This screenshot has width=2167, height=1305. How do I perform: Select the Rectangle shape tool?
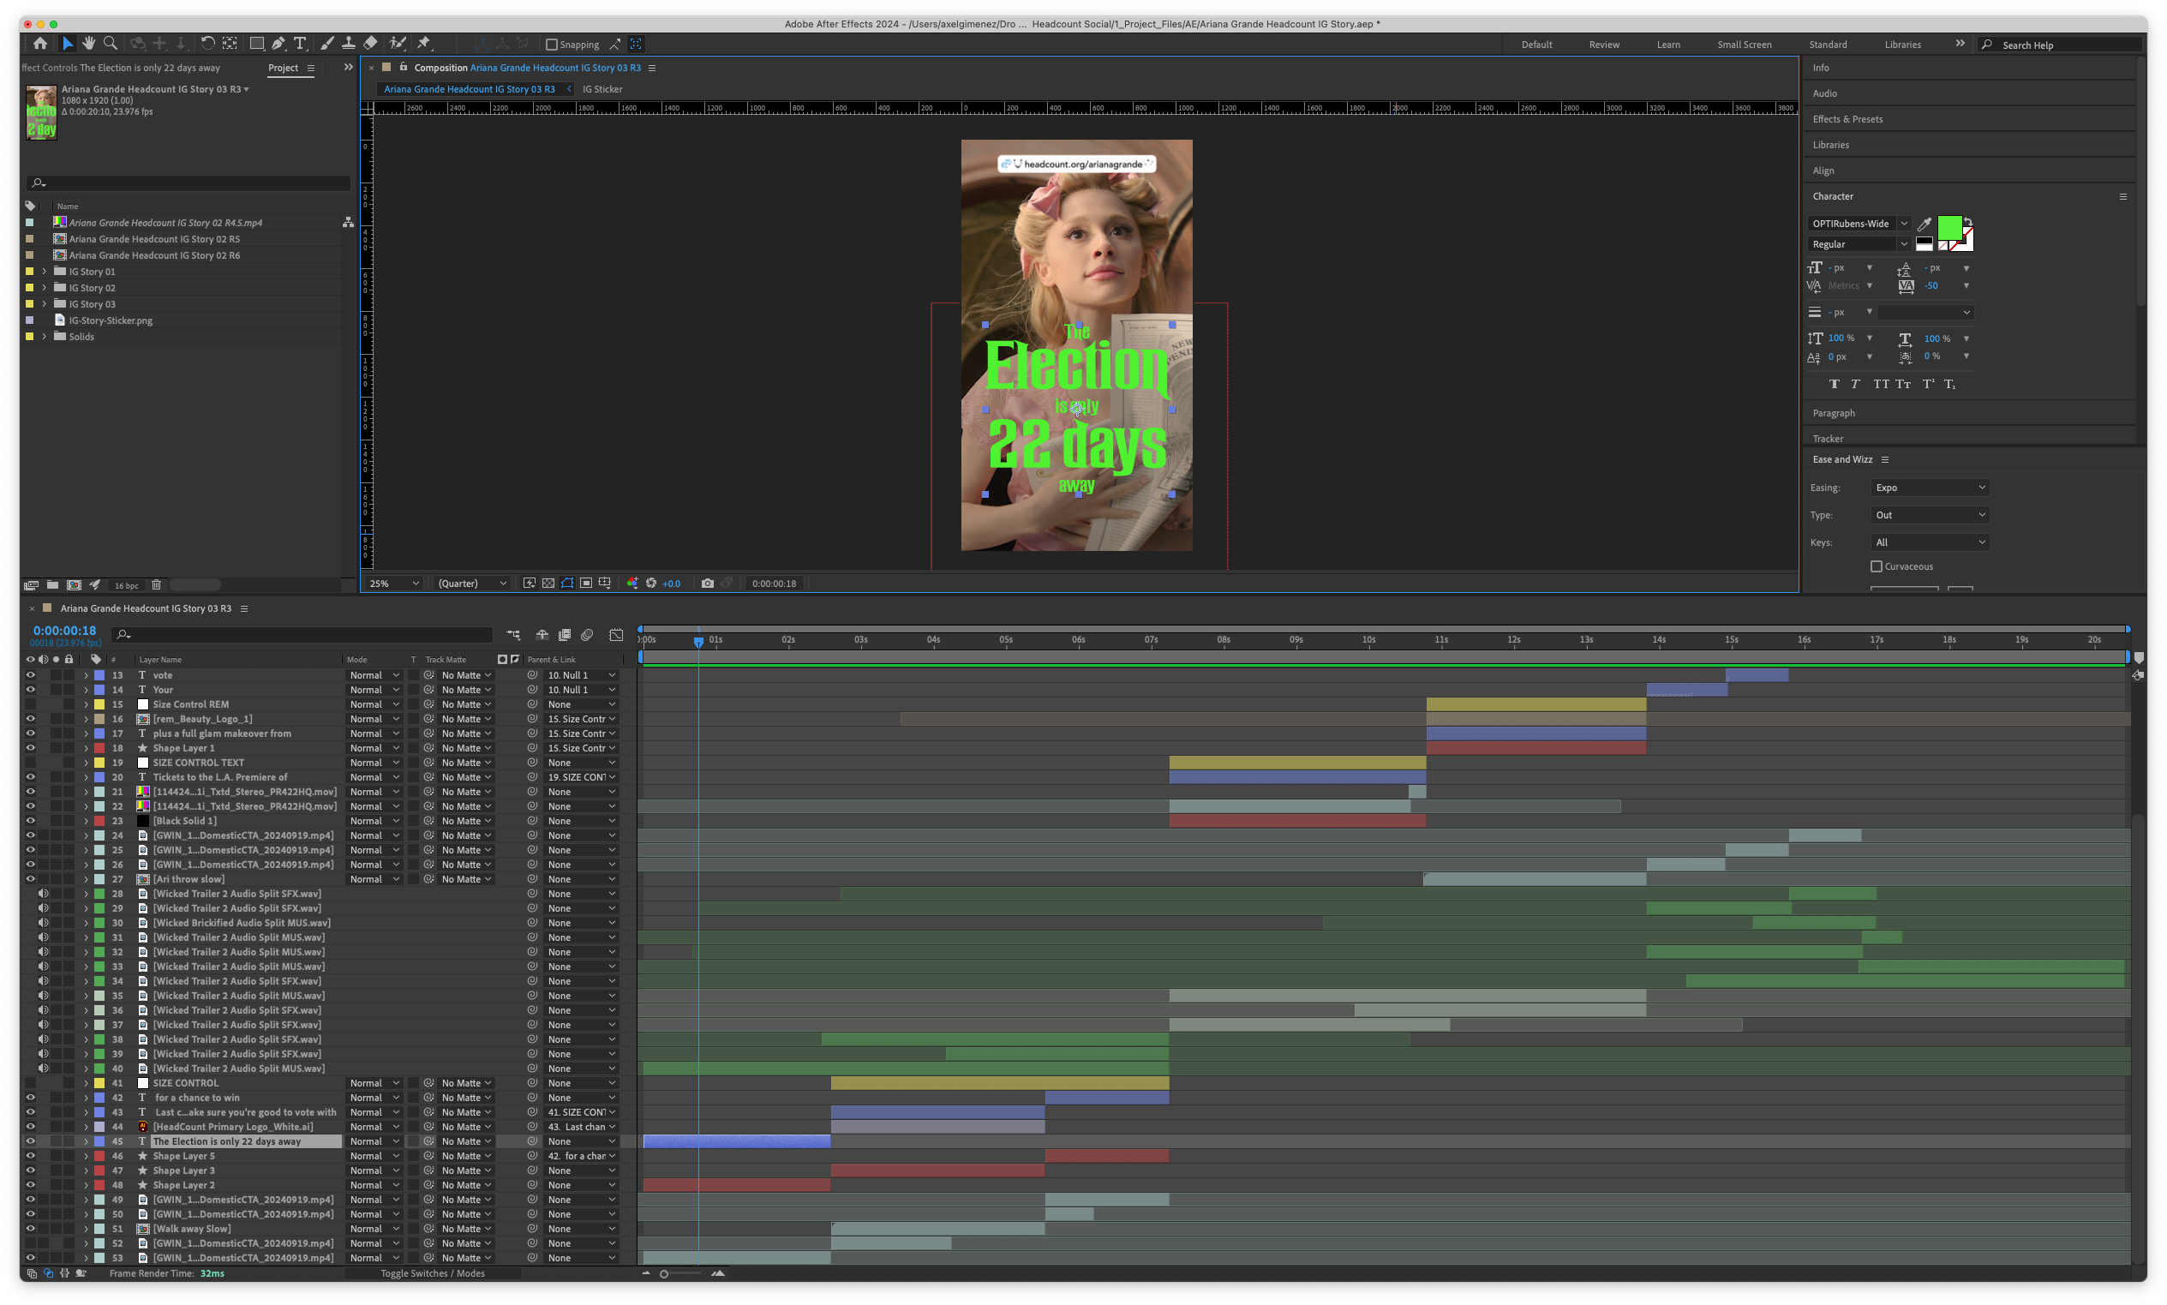point(257,43)
